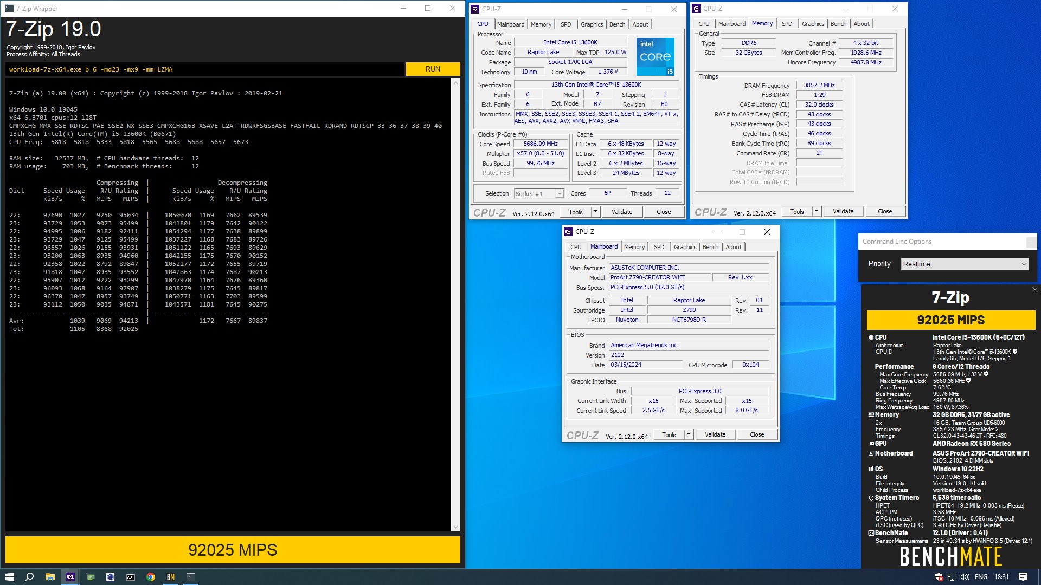The image size is (1041, 585).
Task: Click Validate in the CPU tab window
Action: pos(622,212)
